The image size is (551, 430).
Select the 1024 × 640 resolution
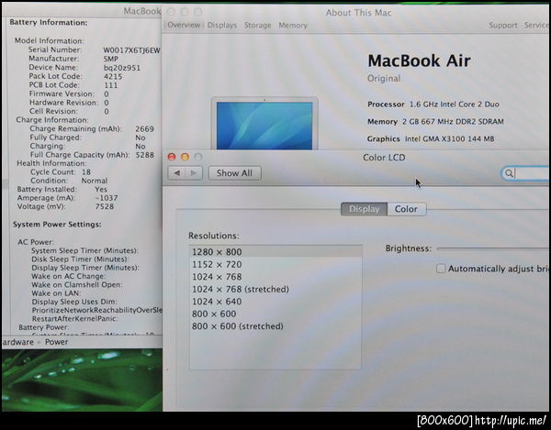(275, 302)
